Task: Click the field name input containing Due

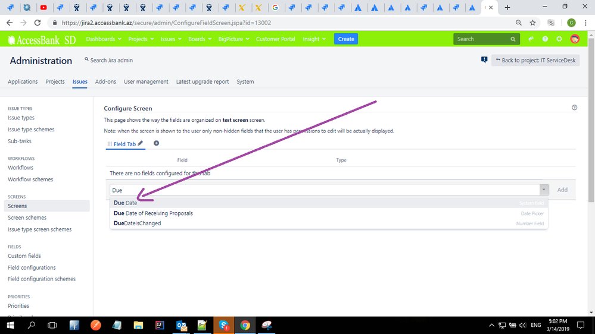Action: tap(325, 190)
